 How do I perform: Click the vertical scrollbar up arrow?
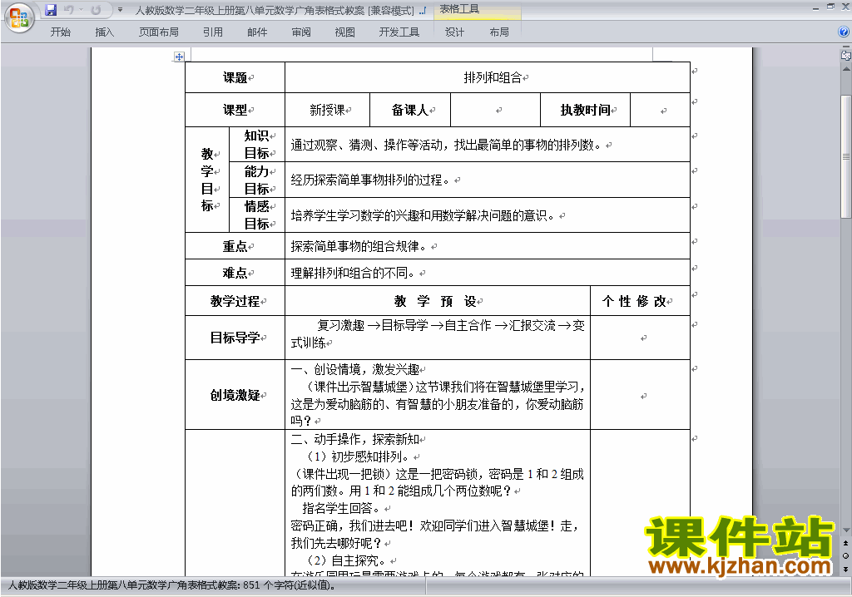pyautogui.click(x=845, y=70)
